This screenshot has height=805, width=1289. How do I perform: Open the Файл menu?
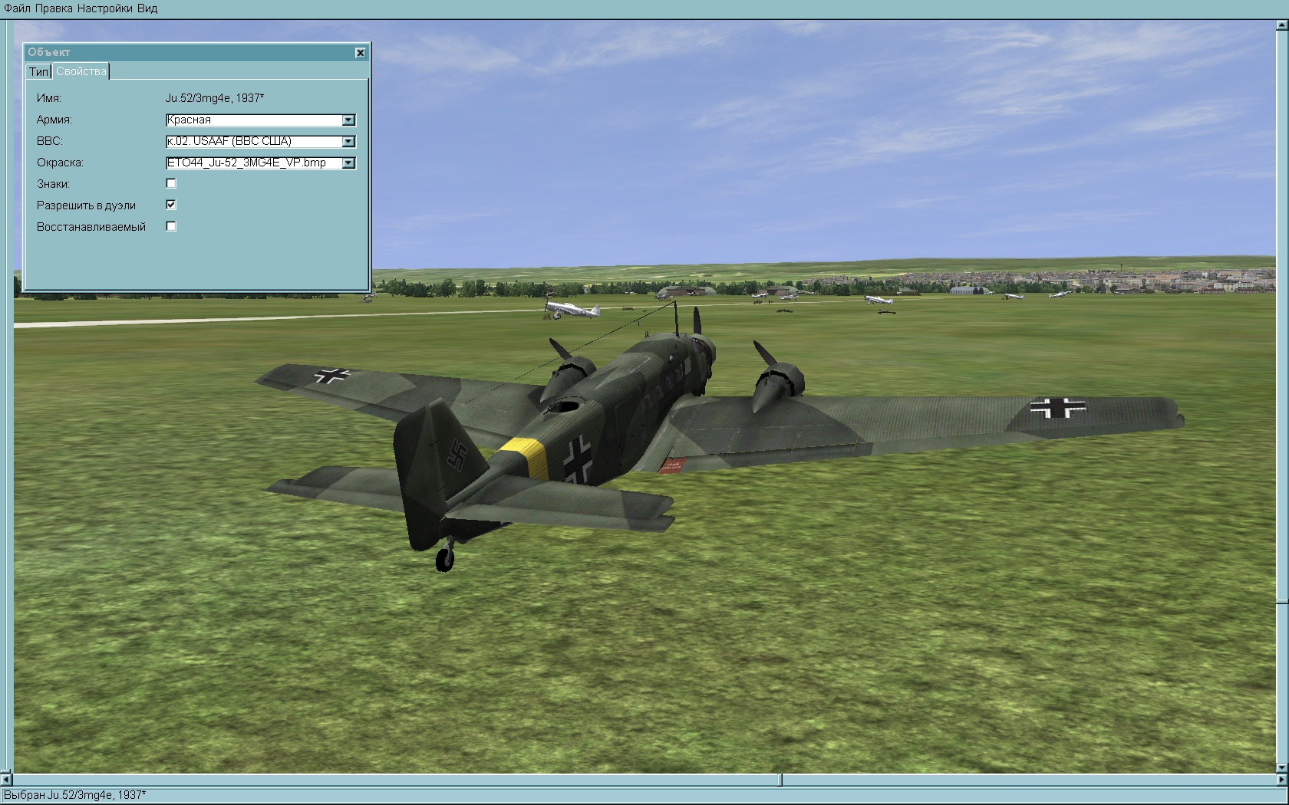pos(18,8)
